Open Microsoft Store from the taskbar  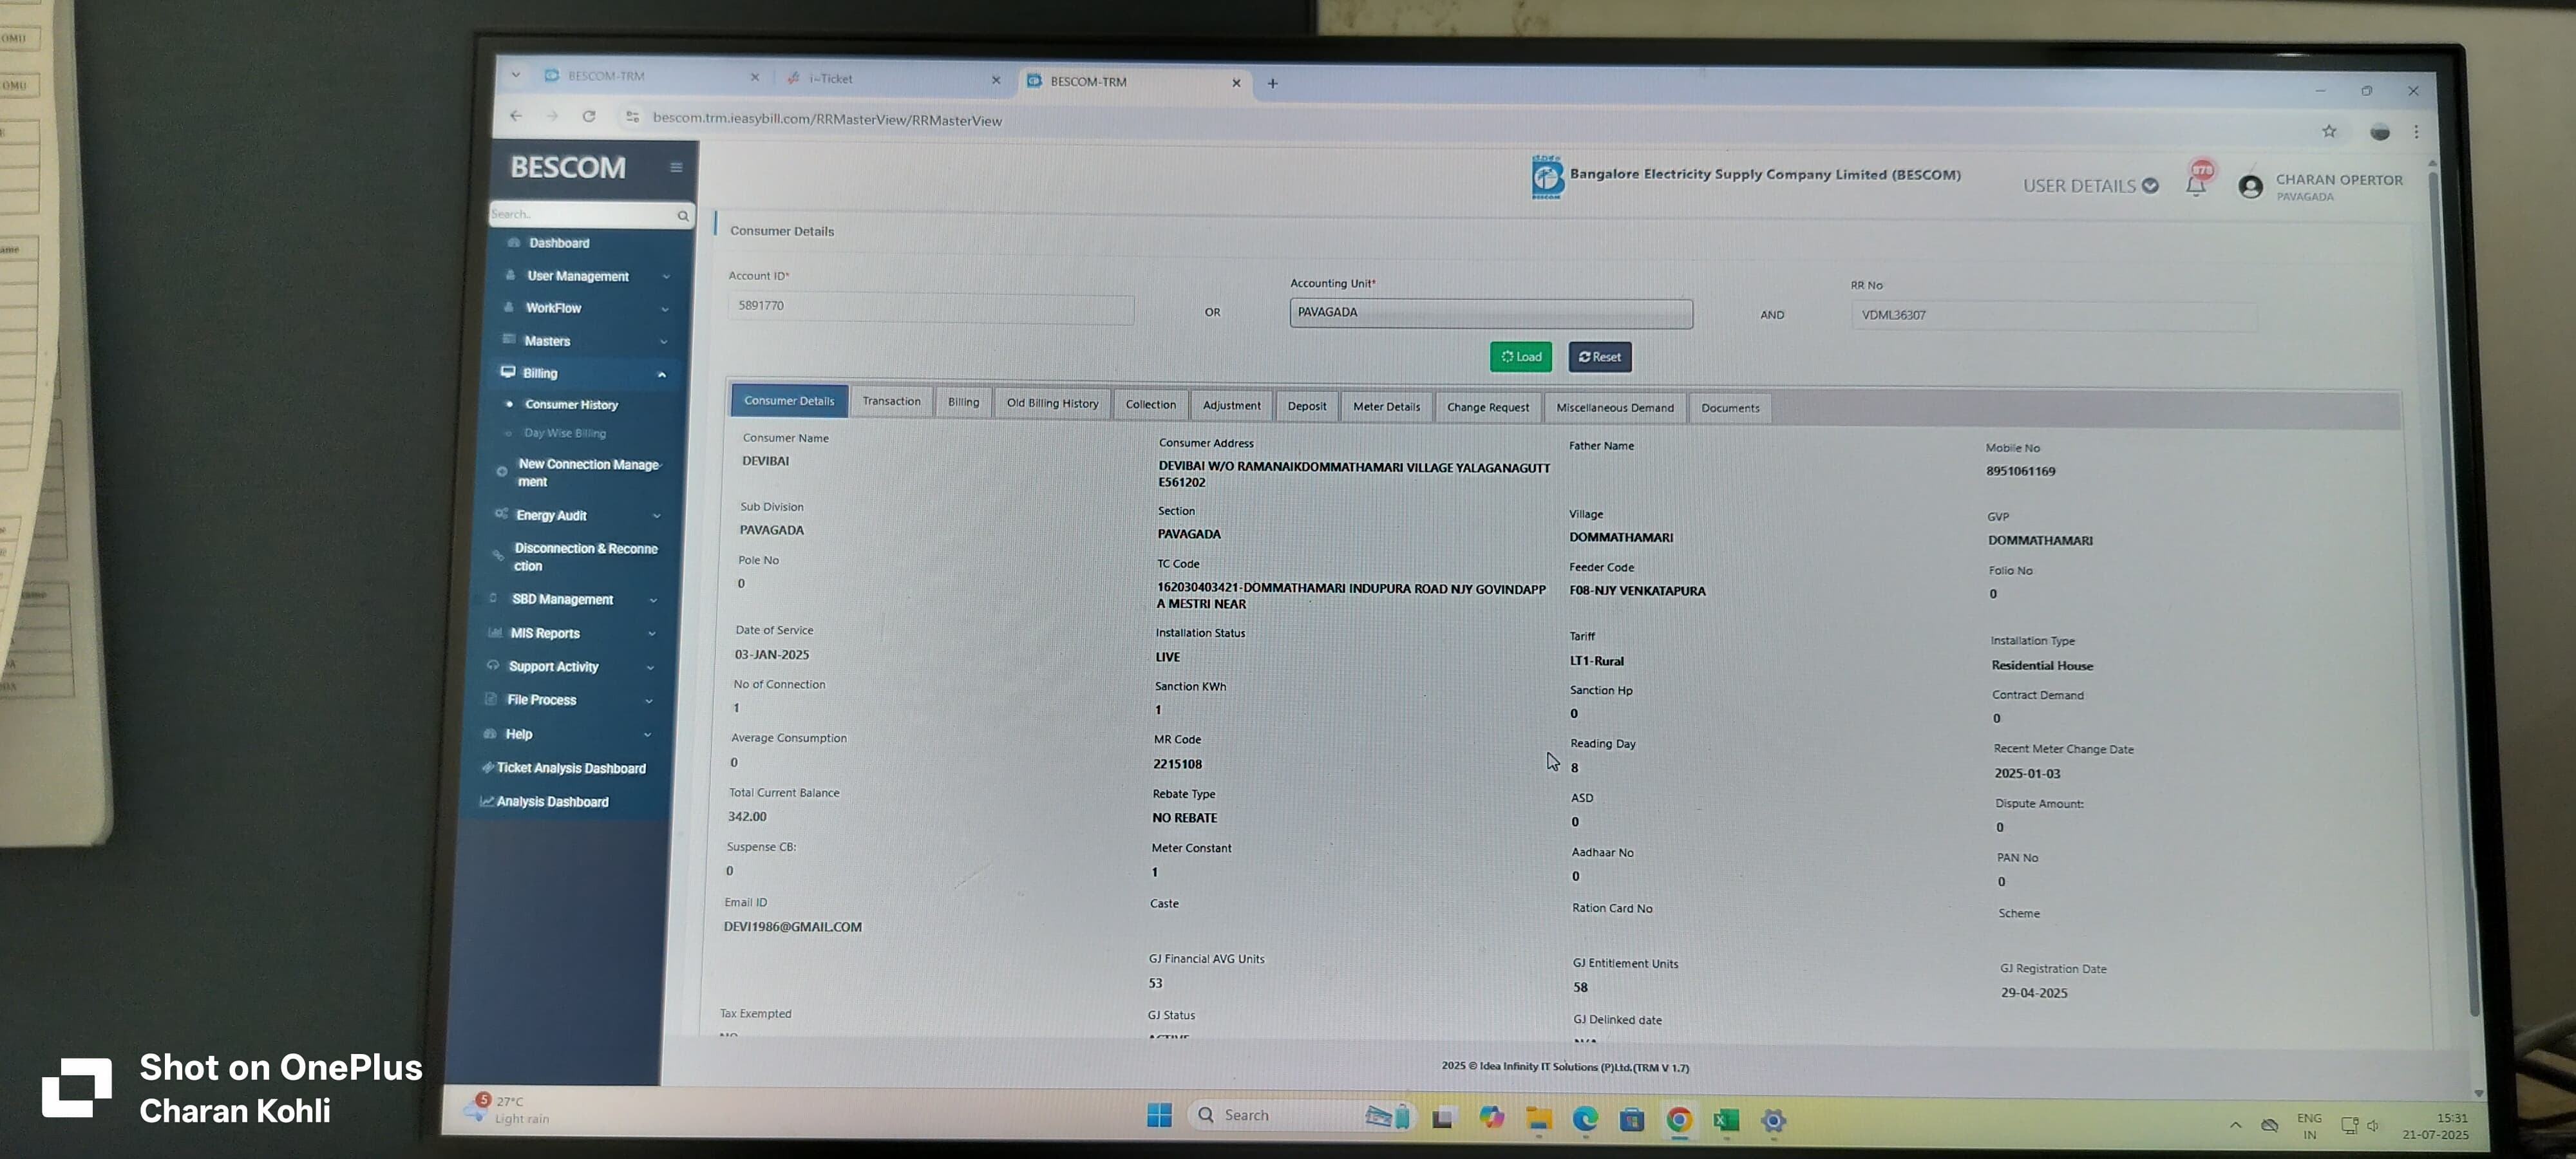(1632, 1119)
